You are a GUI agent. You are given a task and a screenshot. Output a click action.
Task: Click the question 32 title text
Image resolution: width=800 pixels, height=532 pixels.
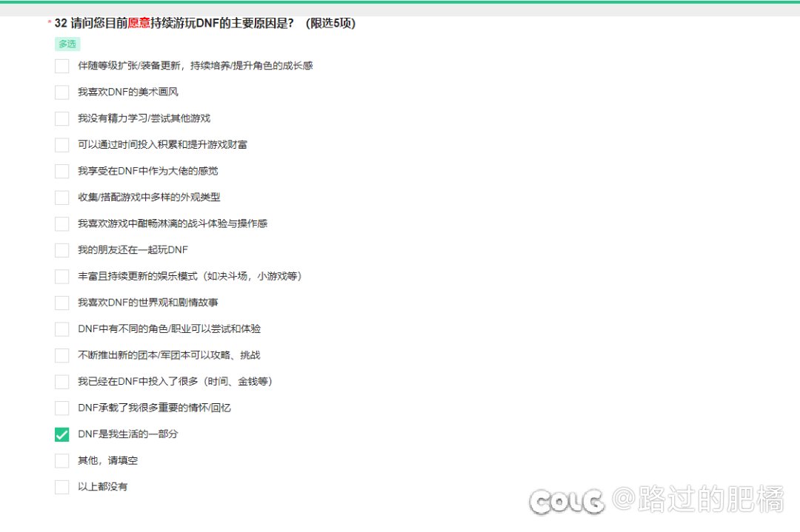205,23
